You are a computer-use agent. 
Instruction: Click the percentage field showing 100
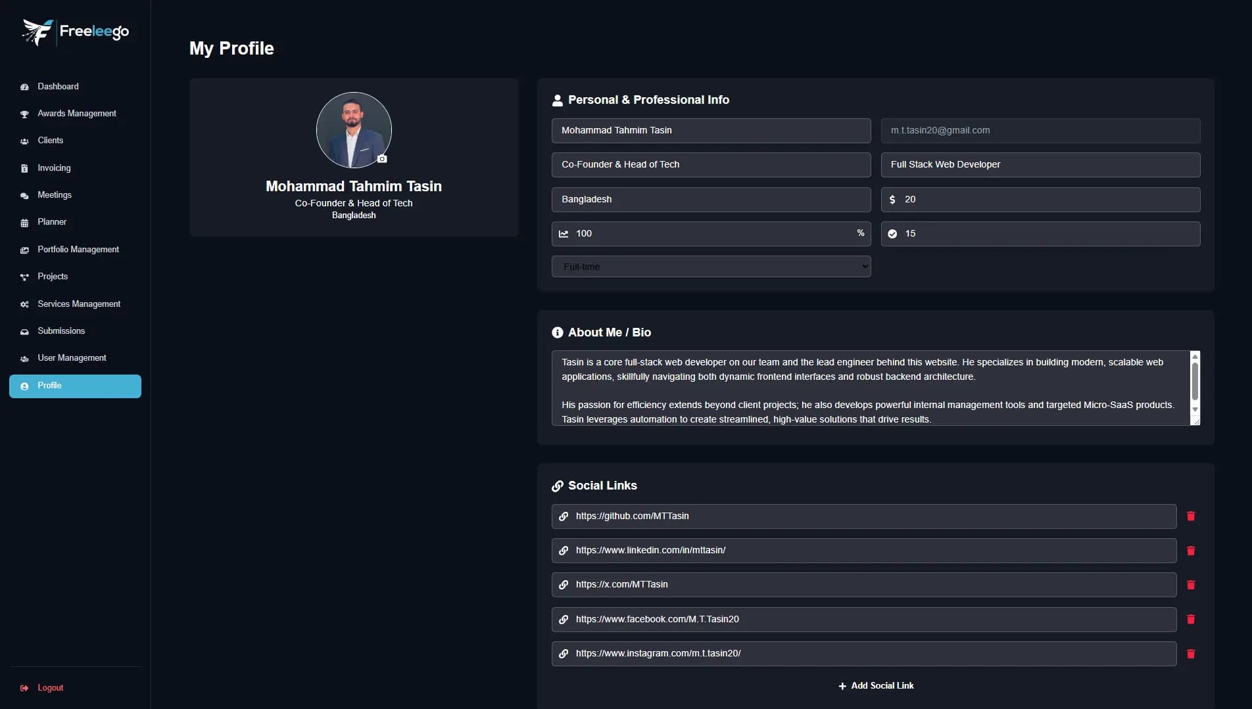click(711, 234)
